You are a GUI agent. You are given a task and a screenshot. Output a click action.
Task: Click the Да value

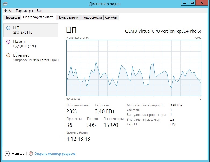tap(172, 120)
